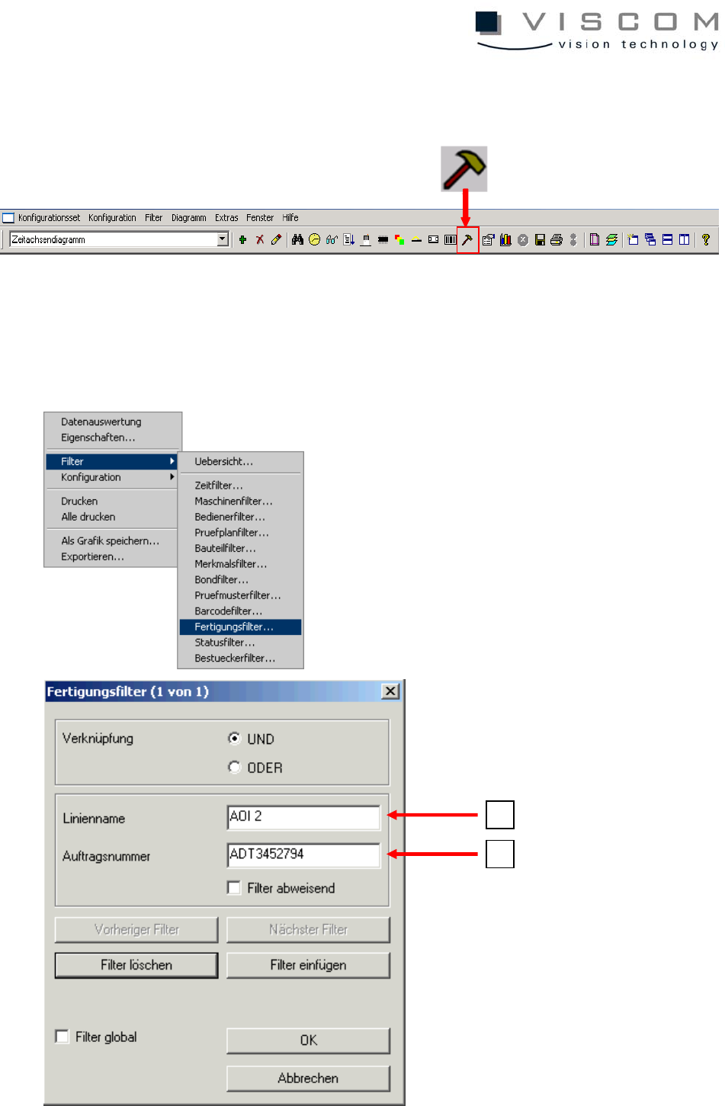
Task: Click the Auftragsnummer input field
Action: (303, 854)
